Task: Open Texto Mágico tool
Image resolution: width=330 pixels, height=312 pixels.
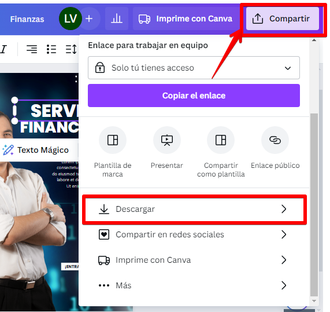Action: 36,150
